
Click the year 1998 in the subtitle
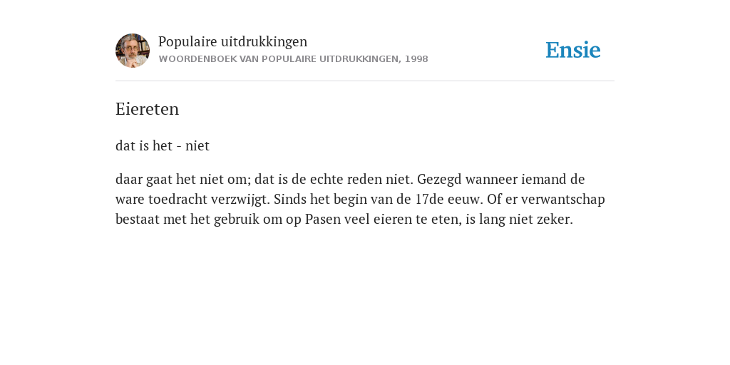[x=416, y=59]
